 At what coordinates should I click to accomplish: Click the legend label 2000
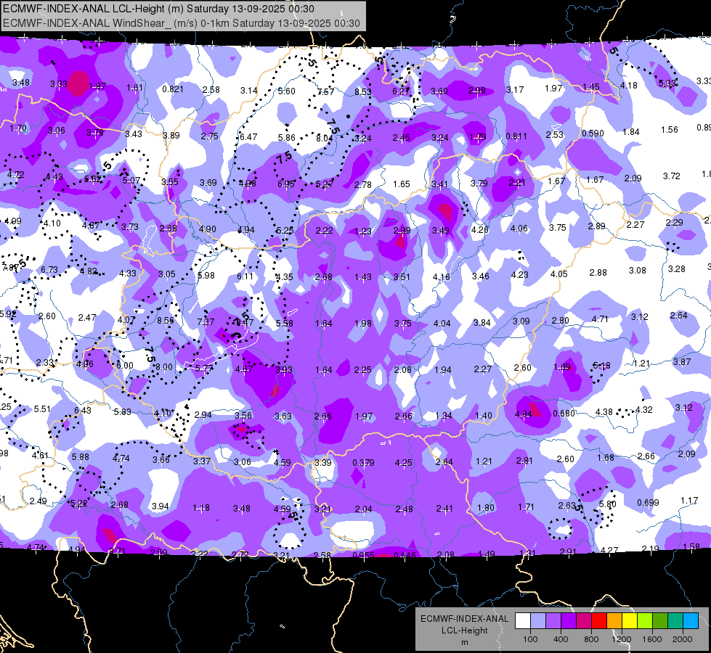click(683, 639)
